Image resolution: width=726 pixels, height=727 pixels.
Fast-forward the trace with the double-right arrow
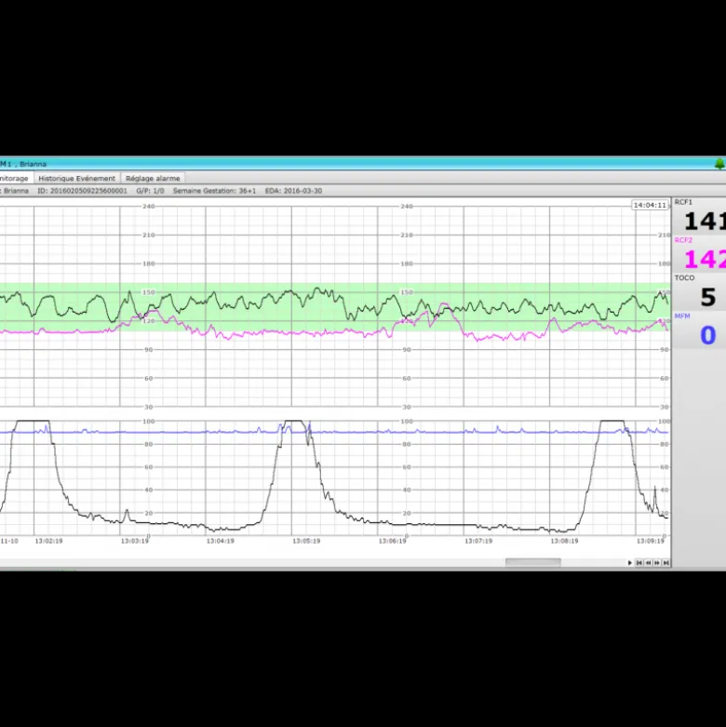pos(657,562)
